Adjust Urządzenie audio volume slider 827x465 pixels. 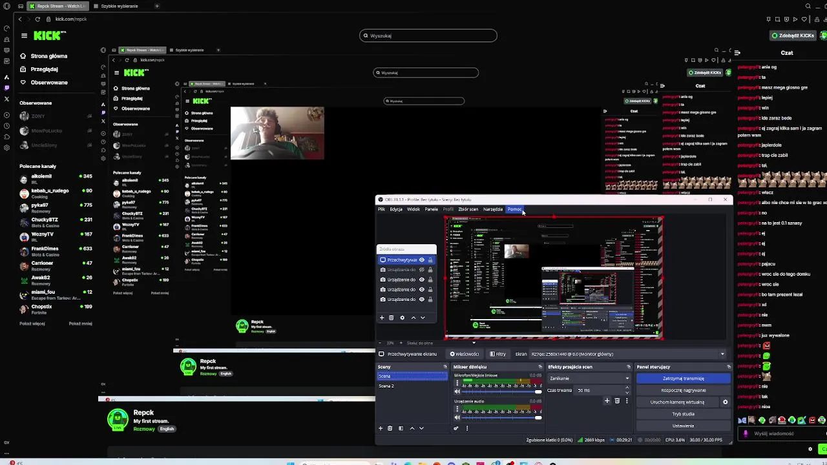click(498, 417)
